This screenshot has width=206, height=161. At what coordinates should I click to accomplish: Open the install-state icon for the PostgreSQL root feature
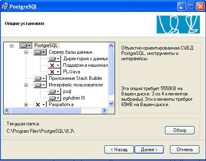point(26,45)
